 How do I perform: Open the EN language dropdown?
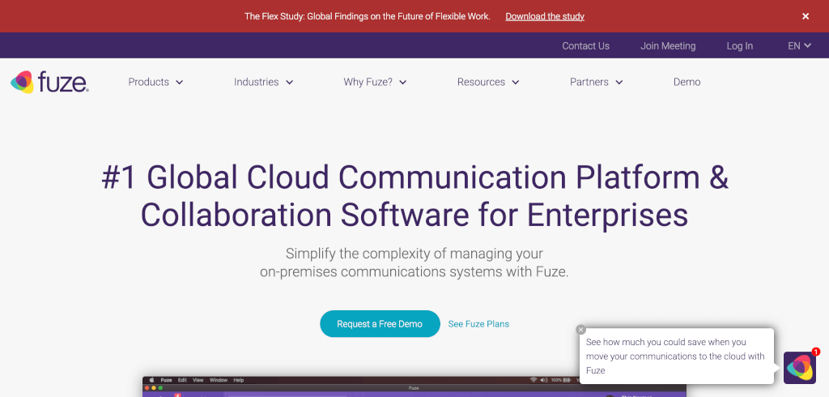799,46
